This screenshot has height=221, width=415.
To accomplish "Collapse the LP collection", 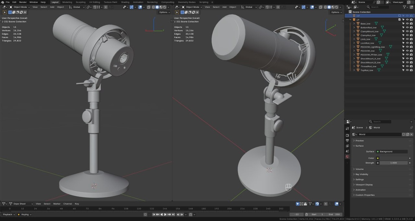I will [350, 20].
